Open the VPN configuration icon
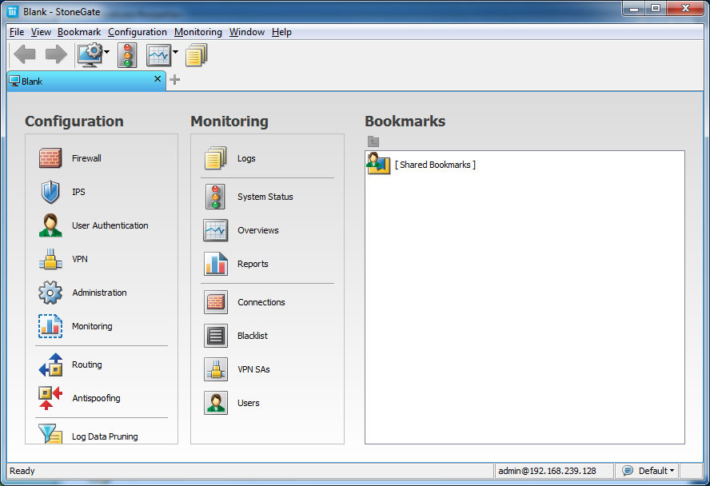The image size is (710, 486). click(50, 259)
